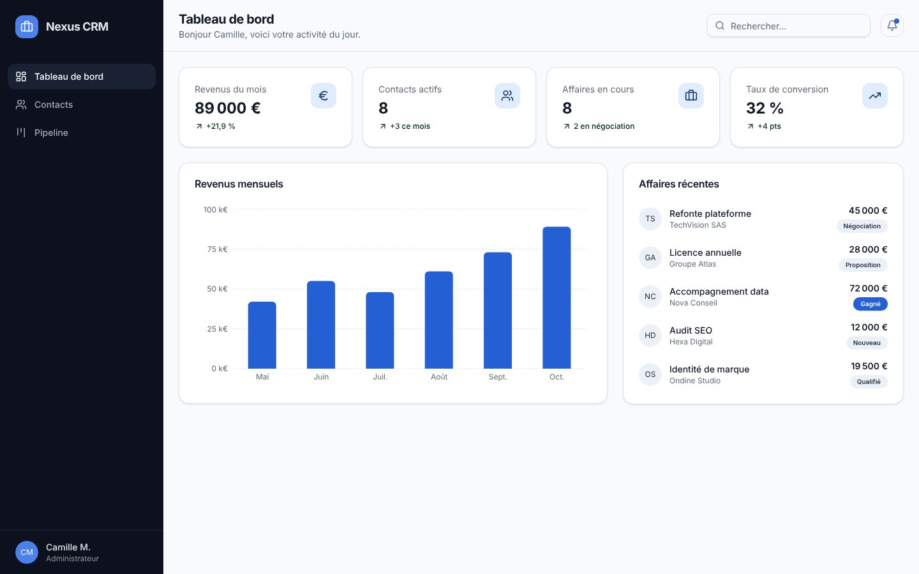919x574 pixels.
Task: Click the CM user avatar
Action: click(27, 552)
